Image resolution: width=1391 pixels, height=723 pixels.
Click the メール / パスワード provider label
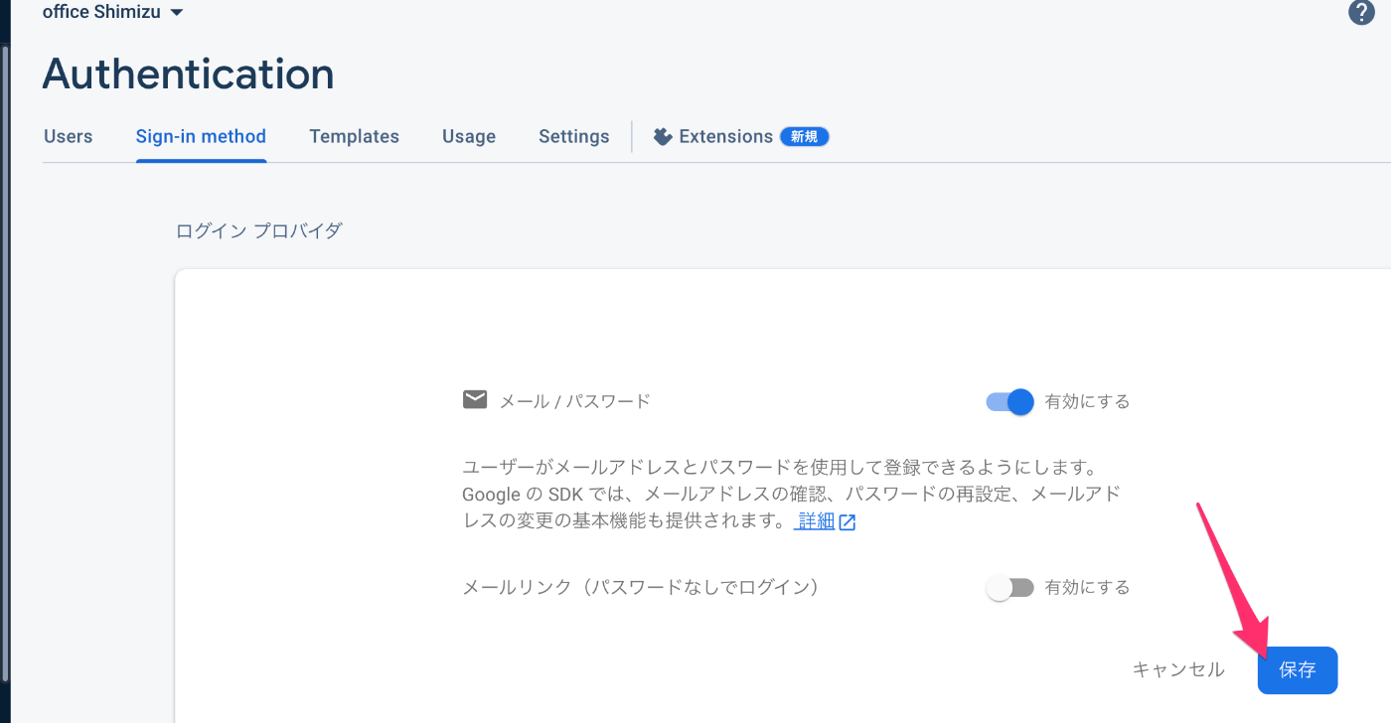point(574,401)
